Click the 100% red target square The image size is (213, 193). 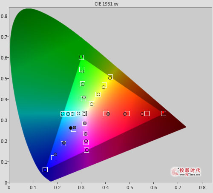[164, 114]
